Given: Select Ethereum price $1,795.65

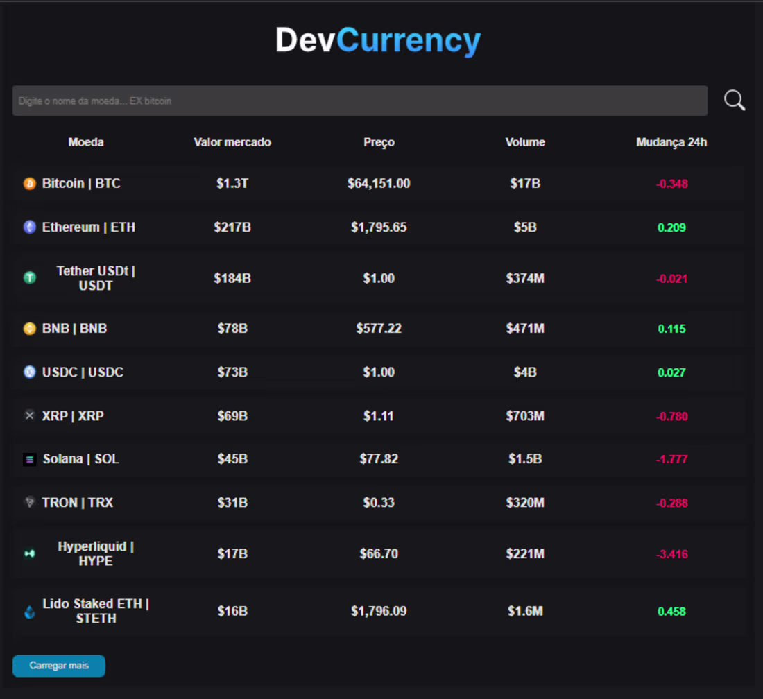Looking at the screenshot, I should coord(379,227).
